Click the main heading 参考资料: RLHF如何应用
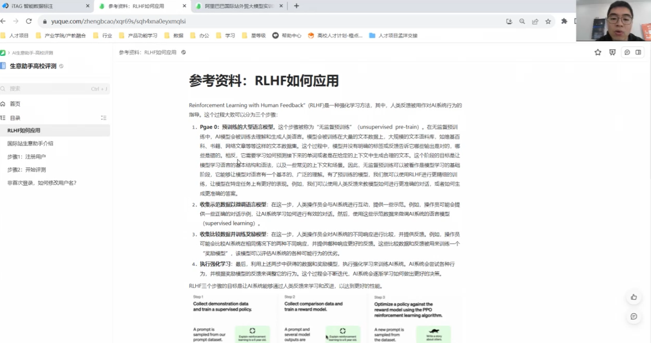 tap(263, 81)
